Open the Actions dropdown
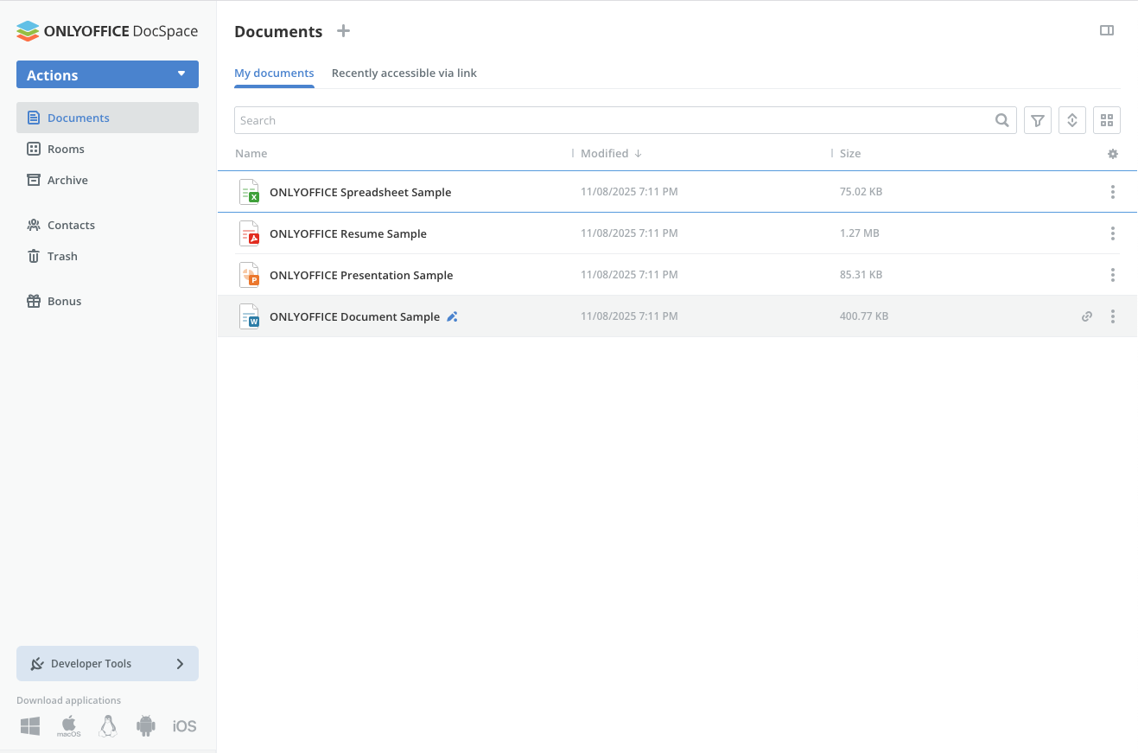The width and height of the screenshot is (1138, 753). click(107, 75)
